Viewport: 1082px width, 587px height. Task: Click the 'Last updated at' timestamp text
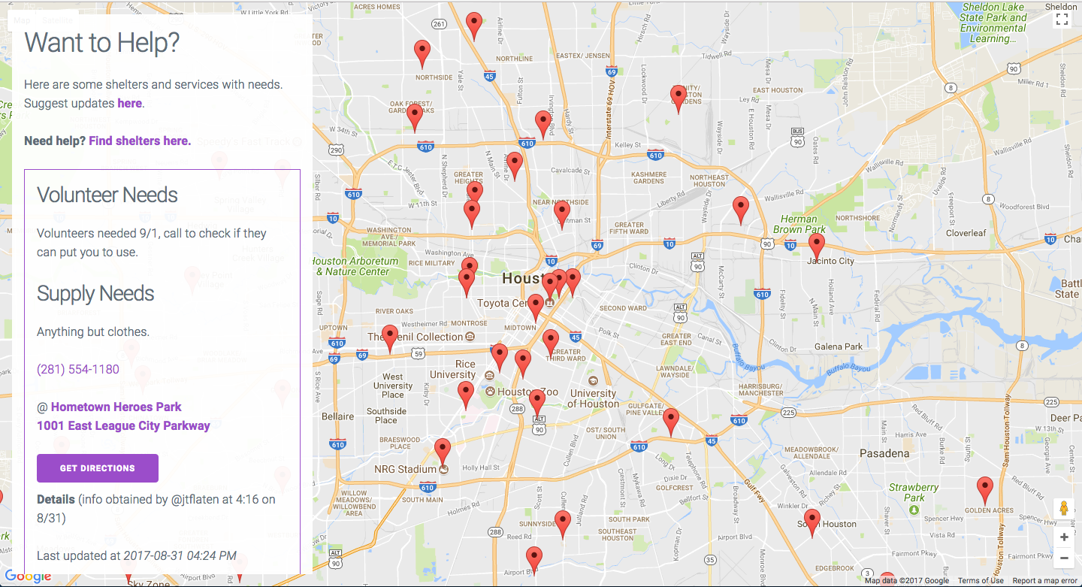click(x=137, y=556)
